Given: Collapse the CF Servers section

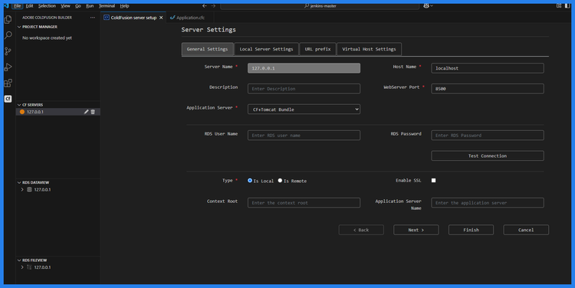Looking at the screenshot, I should pyautogui.click(x=19, y=105).
